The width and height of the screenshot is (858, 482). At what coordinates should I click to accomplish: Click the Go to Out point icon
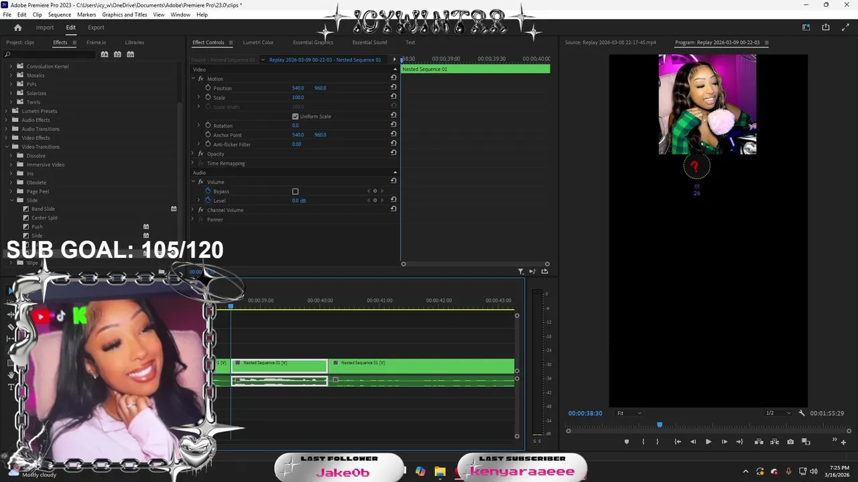[x=739, y=442]
